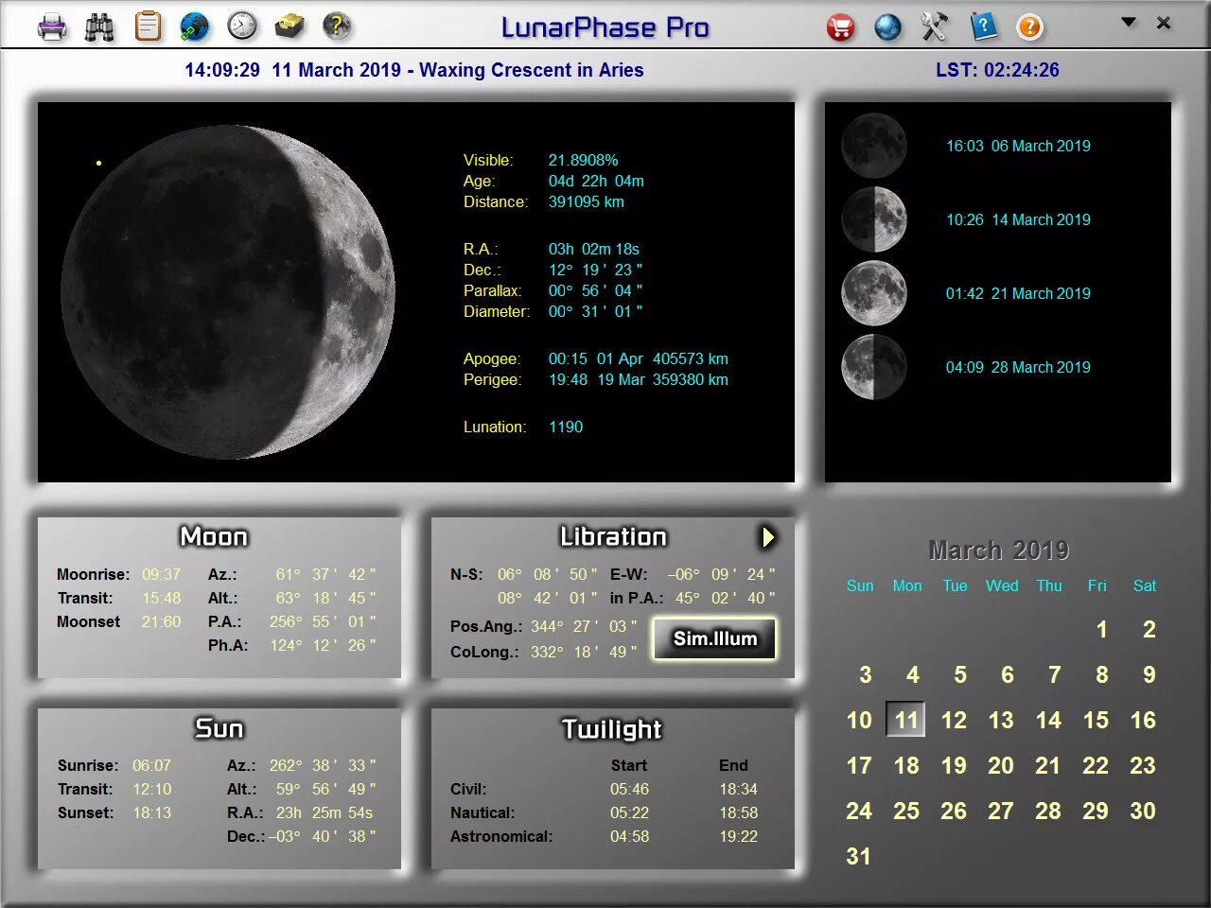
Task: Select day 10 in the calendar
Action: click(859, 720)
